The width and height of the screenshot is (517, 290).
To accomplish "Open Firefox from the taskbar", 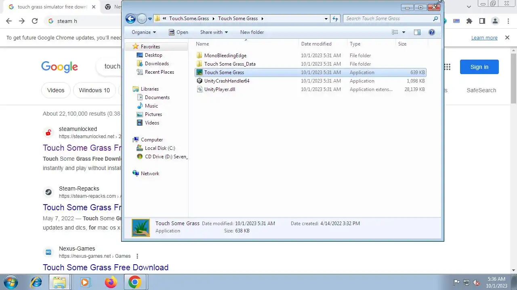I will click(x=110, y=282).
